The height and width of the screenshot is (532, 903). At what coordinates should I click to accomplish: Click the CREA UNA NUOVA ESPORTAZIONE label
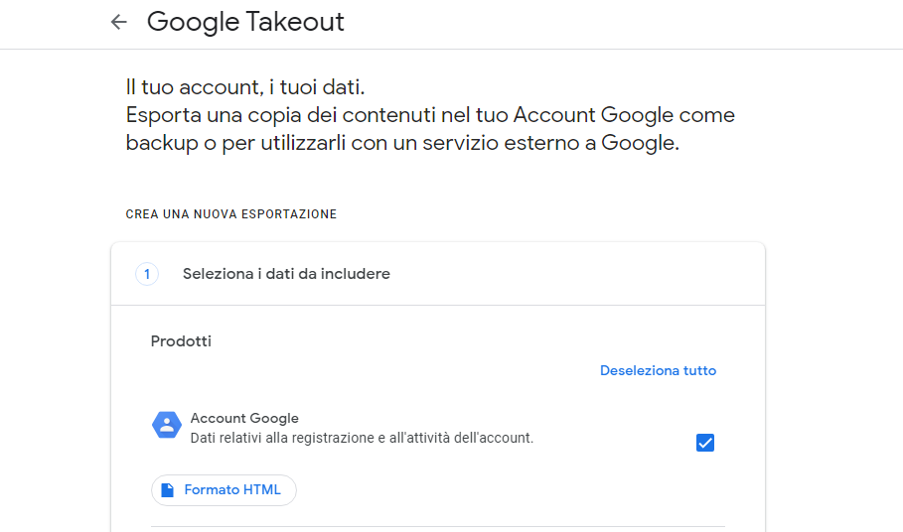click(230, 214)
